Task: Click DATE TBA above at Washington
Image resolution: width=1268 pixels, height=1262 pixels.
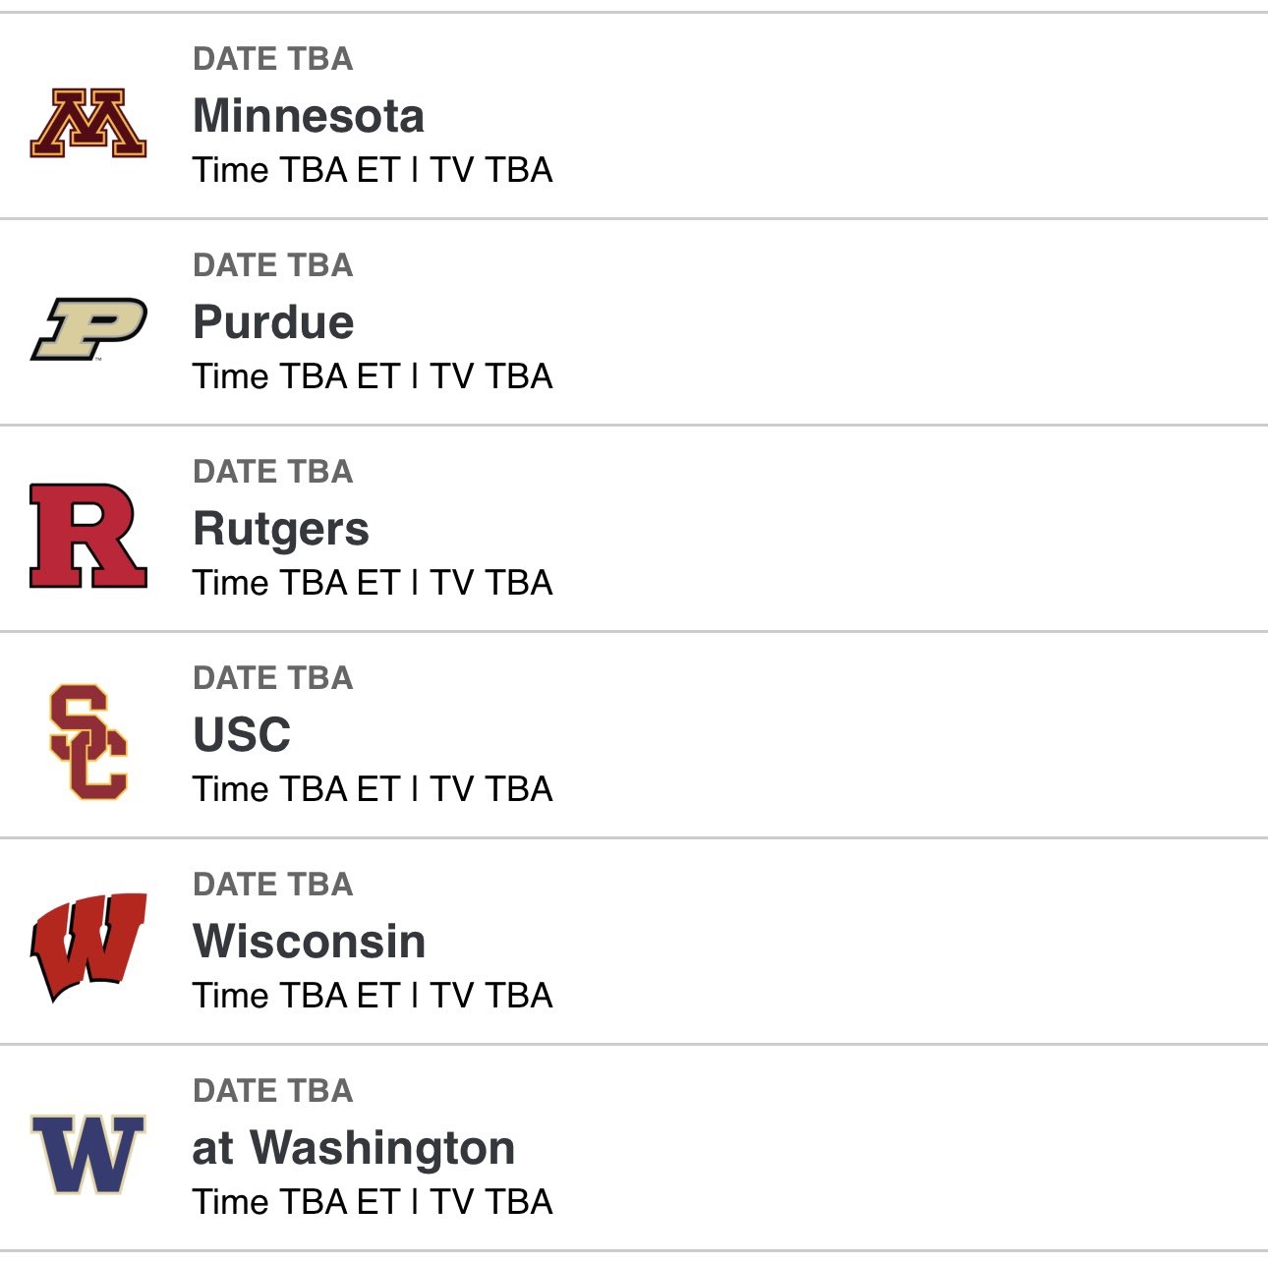Action: 273,1091
